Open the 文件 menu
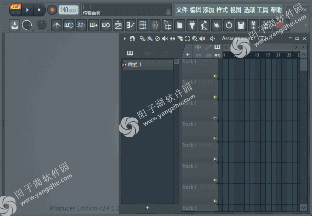Viewport: 312px width, 216px height. point(182,10)
